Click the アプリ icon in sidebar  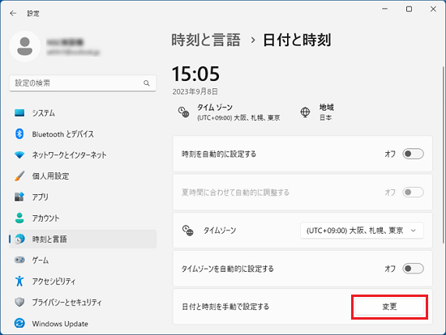coord(19,197)
